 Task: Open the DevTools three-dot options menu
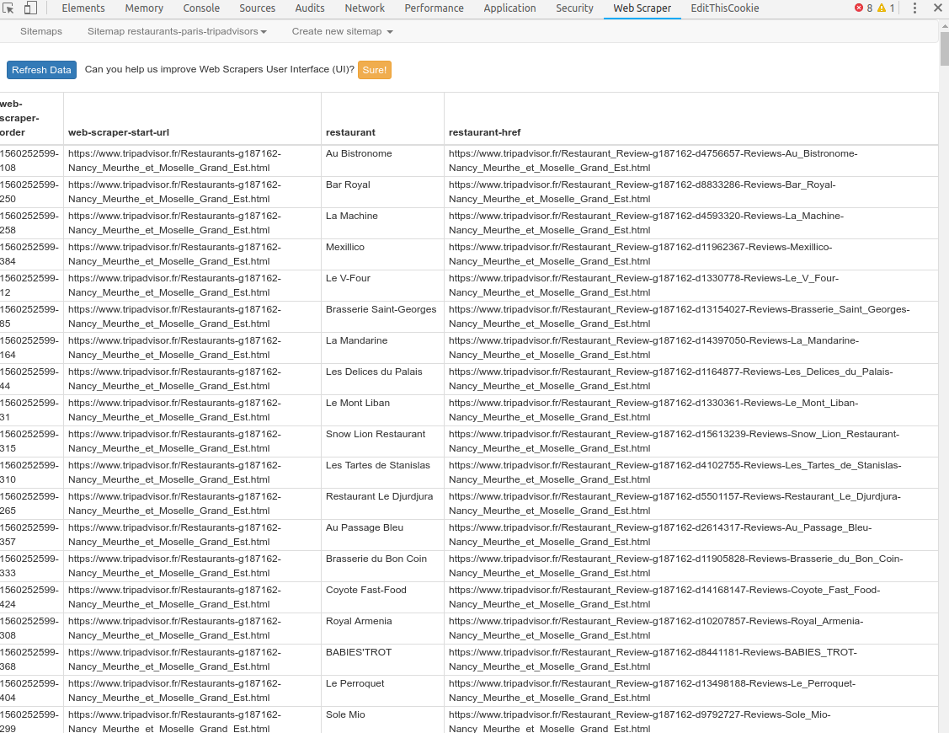coord(914,8)
